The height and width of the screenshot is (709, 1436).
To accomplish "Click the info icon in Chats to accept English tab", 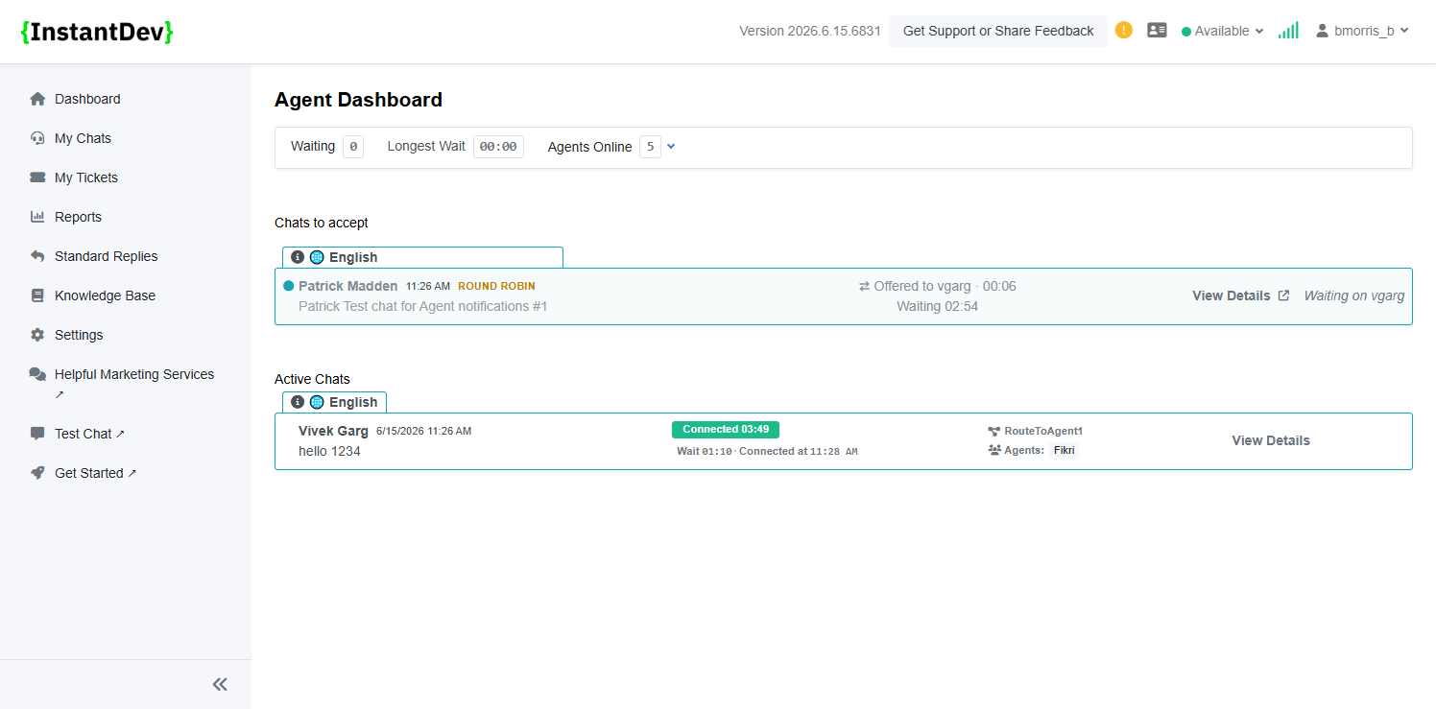I will click(298, 257).
